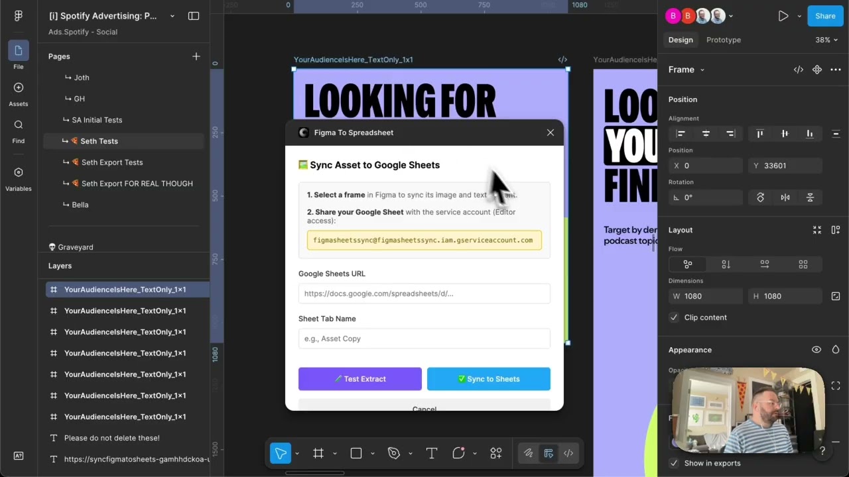849x477 pixels.
Task: Select the Comment tool
Action: [x=458, y=453]
